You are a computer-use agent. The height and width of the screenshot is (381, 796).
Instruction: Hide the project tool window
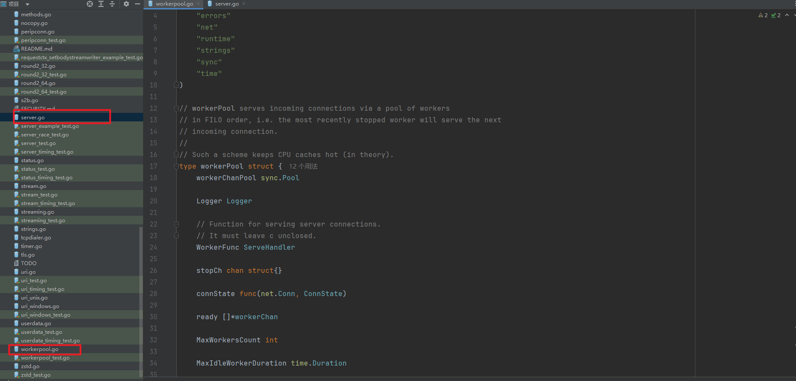pos(138,4)
